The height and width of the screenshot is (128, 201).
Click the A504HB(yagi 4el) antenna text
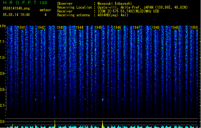point(113,15)
